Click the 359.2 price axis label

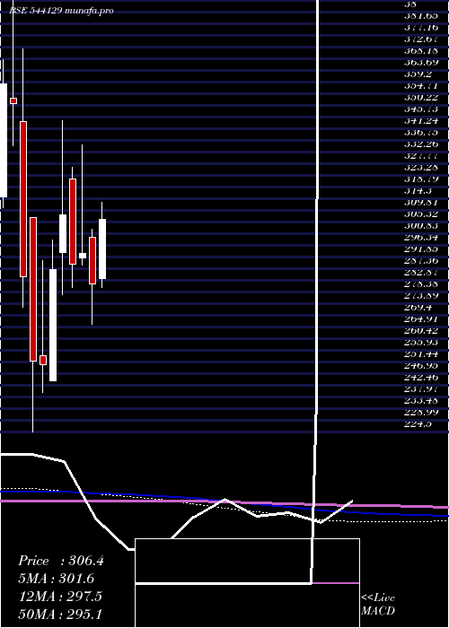[418, 74]
